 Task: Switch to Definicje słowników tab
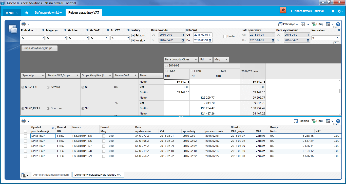(48, 13)
